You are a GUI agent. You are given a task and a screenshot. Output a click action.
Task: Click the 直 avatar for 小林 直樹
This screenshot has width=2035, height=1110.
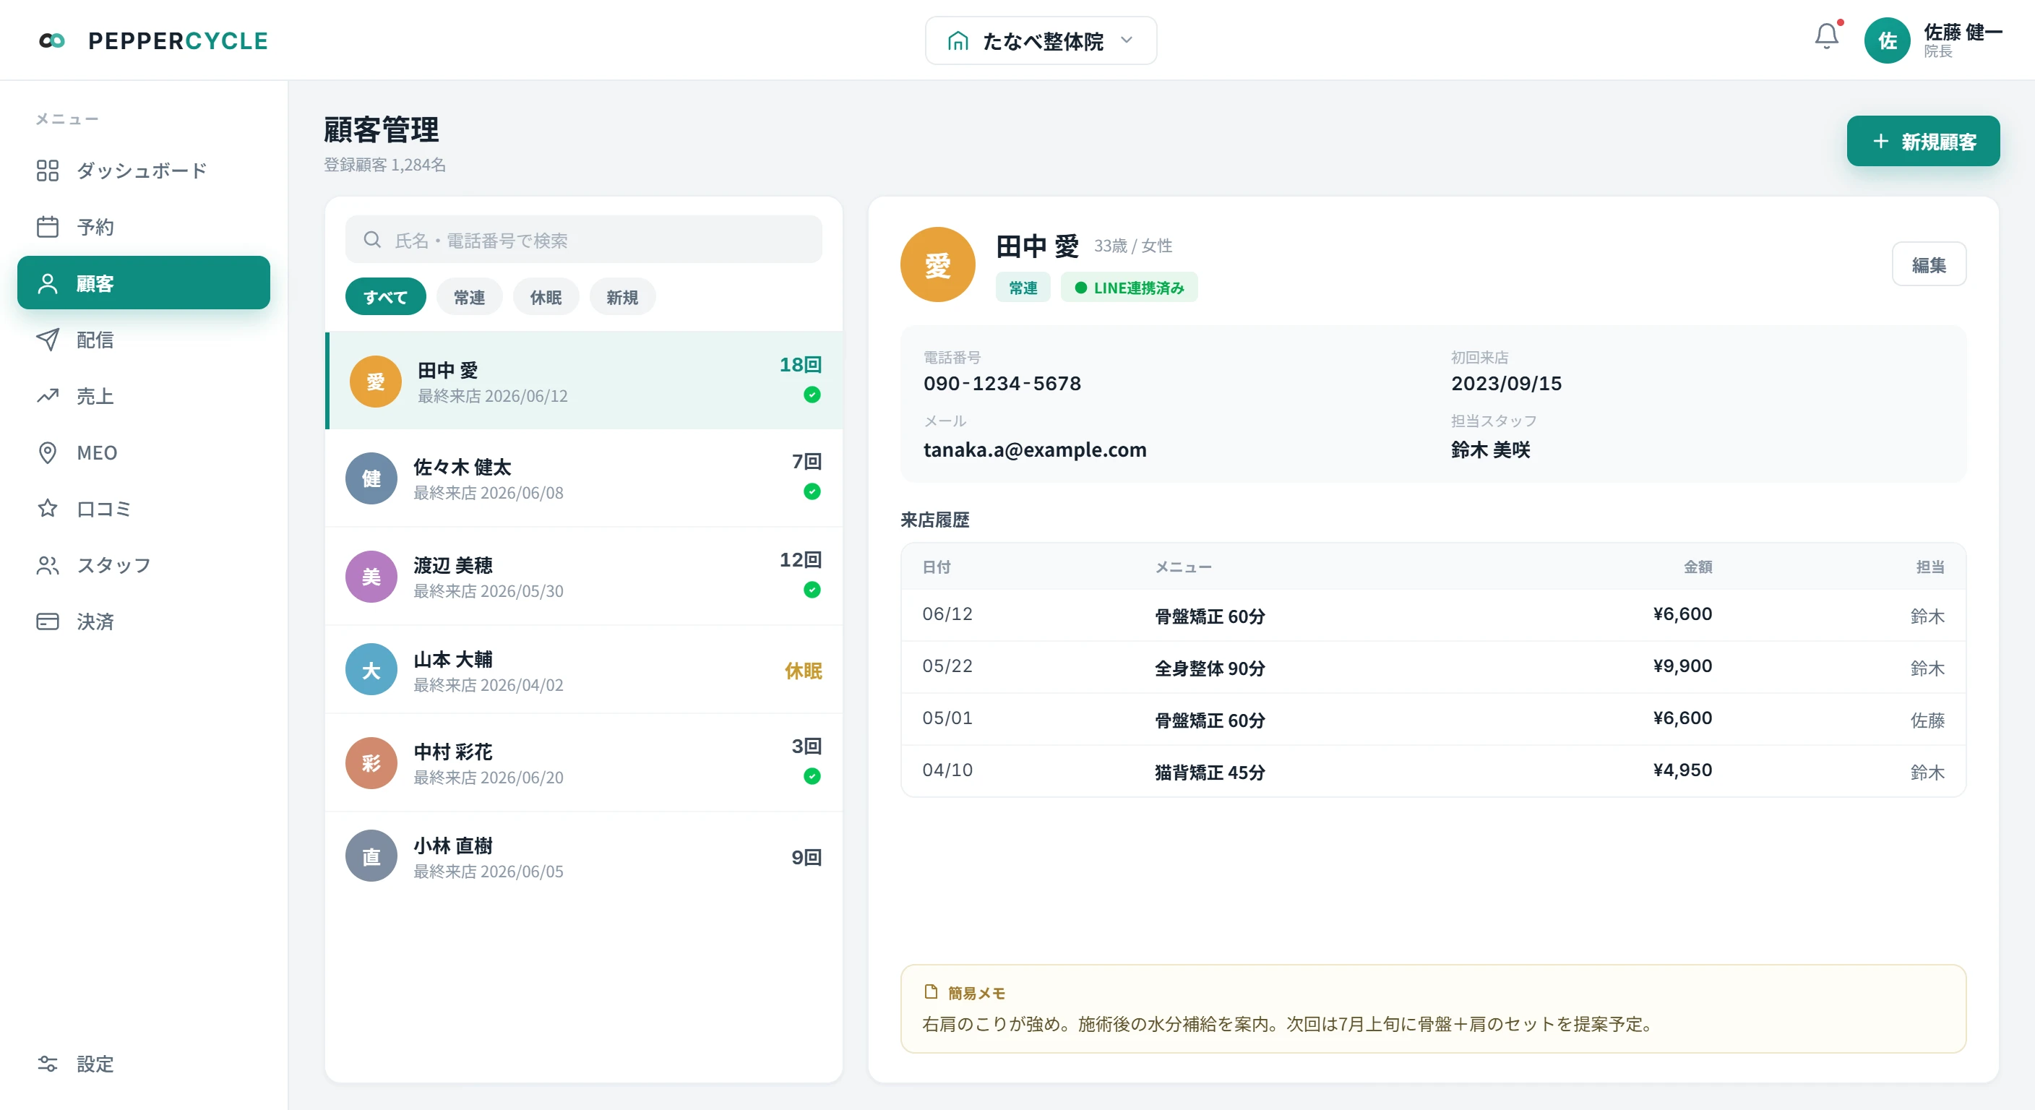pos(371,856)
